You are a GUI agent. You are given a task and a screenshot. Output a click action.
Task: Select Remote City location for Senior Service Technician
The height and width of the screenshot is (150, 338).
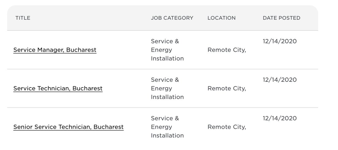[x=227, y=127]
